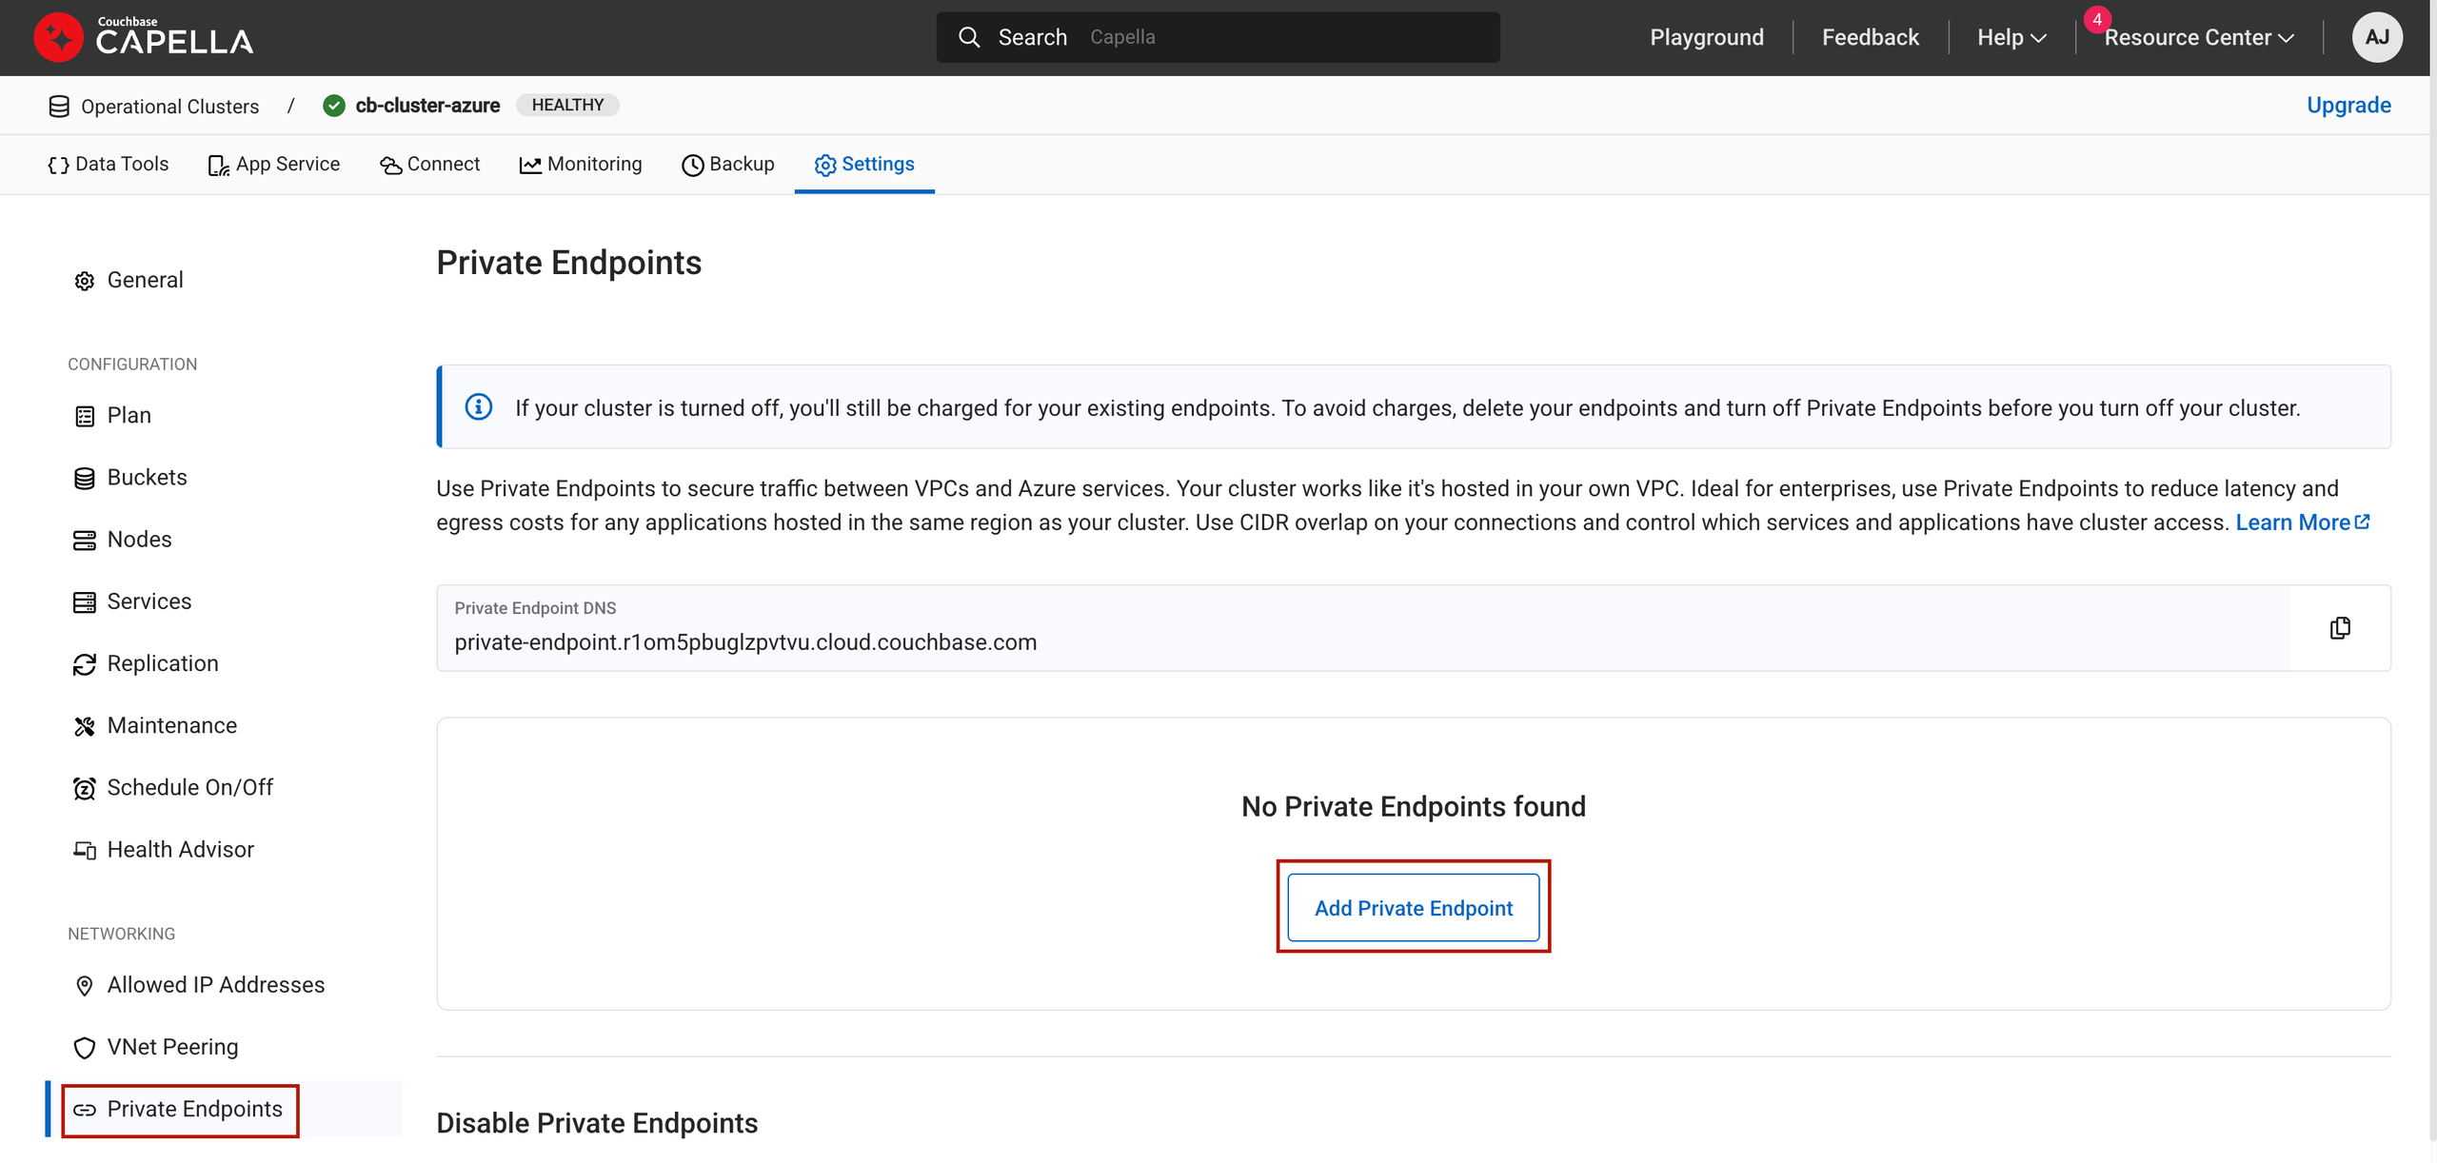Open the Backup tab
The image size is (2437, 1163).
click(728, 164)
